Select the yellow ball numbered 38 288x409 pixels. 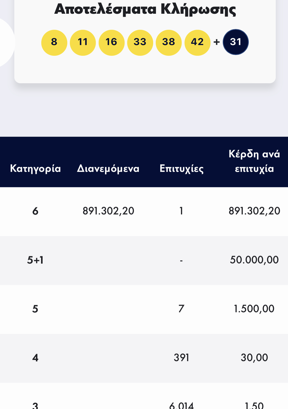click(169, 42)
